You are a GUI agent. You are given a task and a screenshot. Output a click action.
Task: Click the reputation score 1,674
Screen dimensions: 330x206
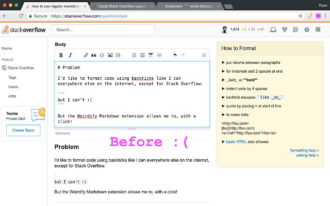(x=235, y=29)
